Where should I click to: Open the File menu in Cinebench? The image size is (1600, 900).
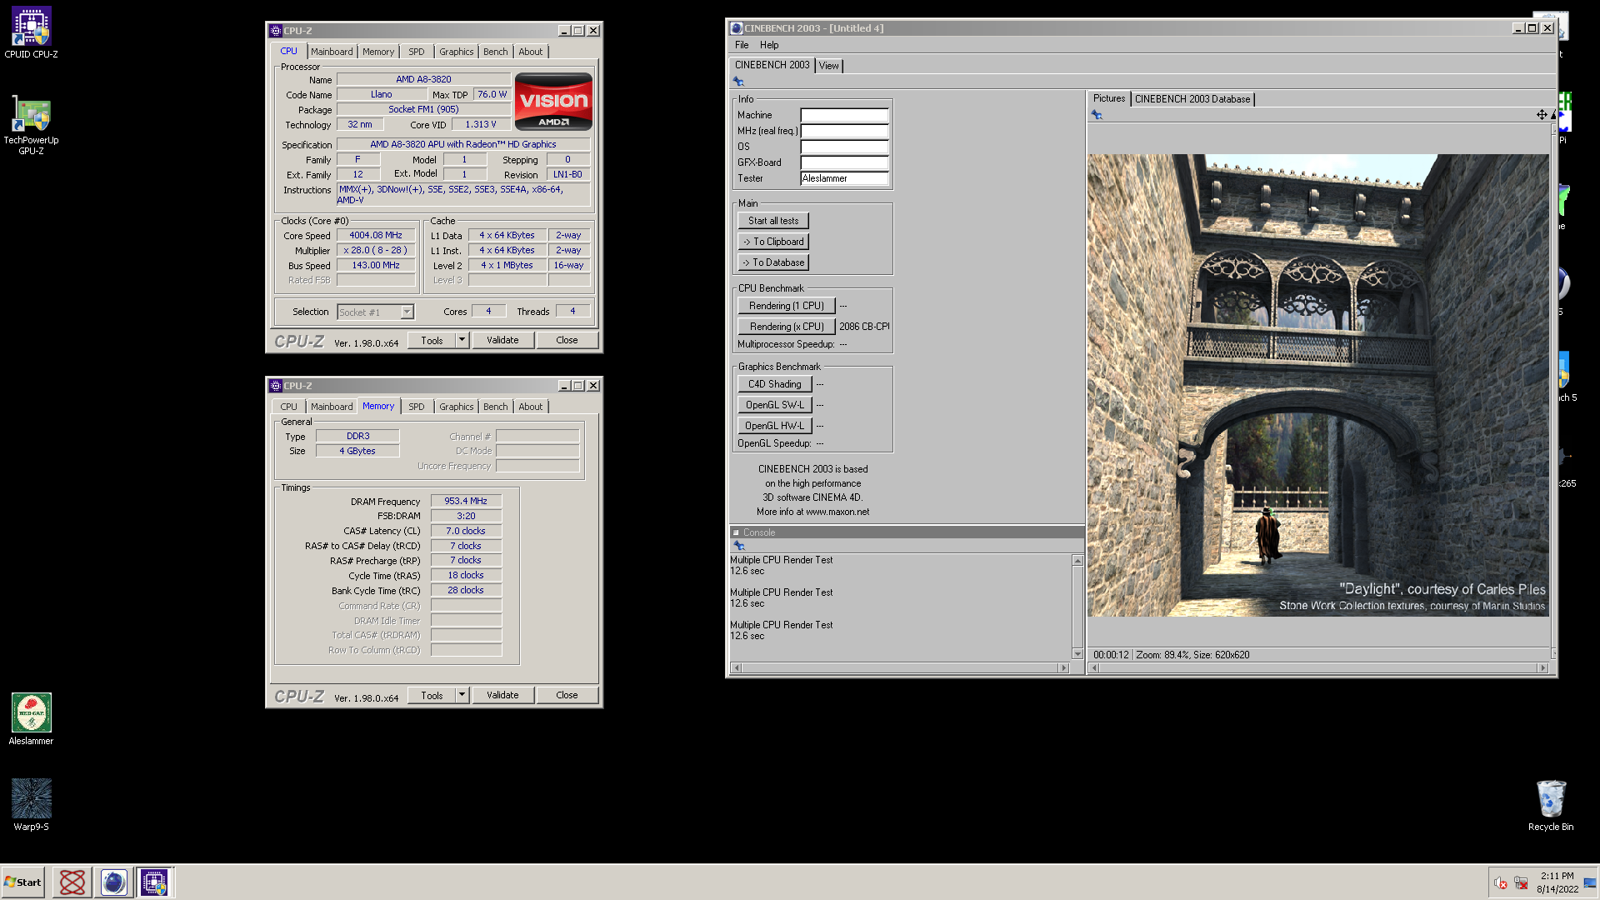point(742,45)
